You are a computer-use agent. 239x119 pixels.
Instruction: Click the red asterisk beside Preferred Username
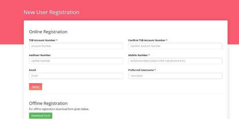pos(155,70)
